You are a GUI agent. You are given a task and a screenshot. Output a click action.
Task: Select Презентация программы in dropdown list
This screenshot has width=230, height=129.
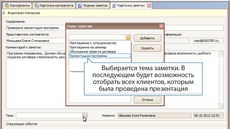click(x=100, y=56)
